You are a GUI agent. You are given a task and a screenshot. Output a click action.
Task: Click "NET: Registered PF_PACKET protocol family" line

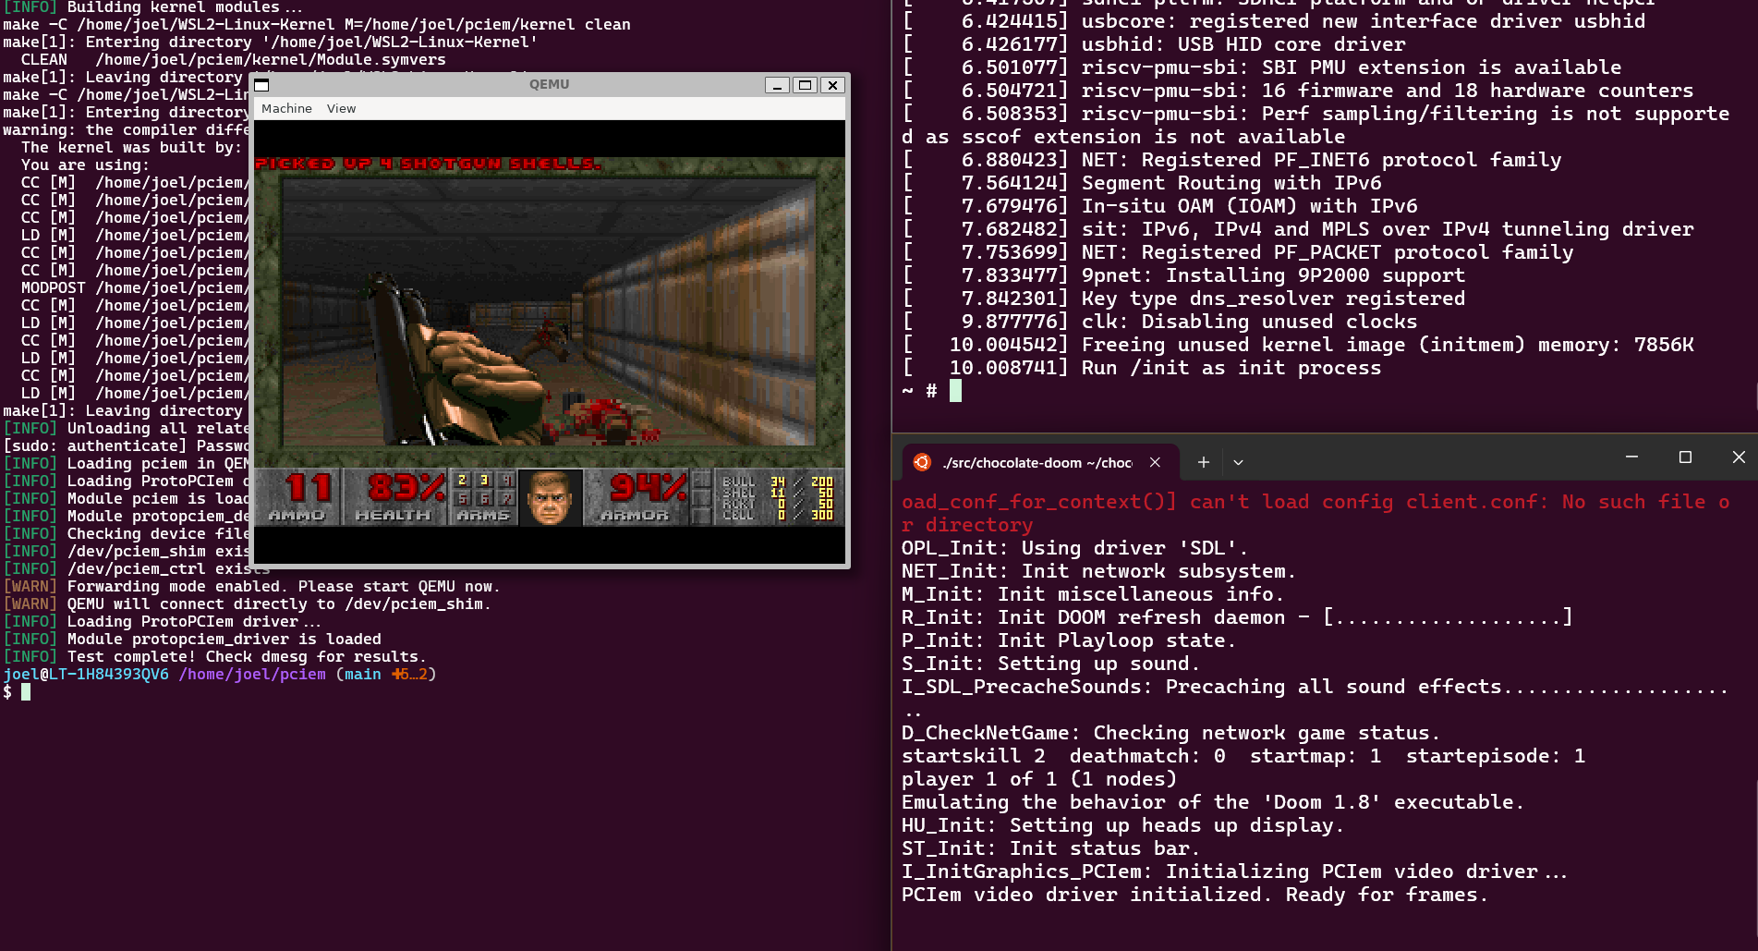point(1238,252)
